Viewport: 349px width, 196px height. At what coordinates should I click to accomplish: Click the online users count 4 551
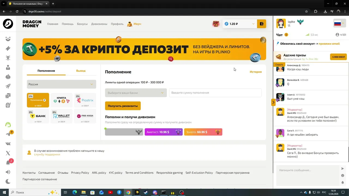(341, 35)
